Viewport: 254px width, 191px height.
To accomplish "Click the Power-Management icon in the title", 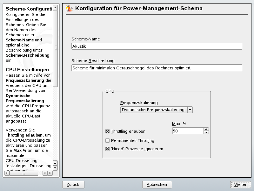I will (x=69, y=8).
